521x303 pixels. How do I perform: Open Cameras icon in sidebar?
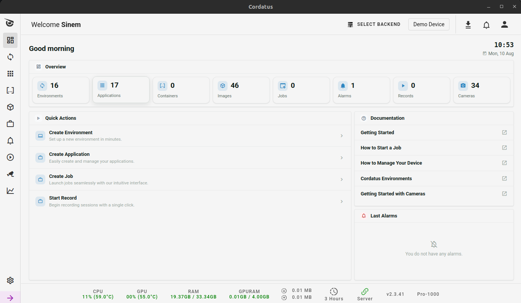click(x=10, y=174)
